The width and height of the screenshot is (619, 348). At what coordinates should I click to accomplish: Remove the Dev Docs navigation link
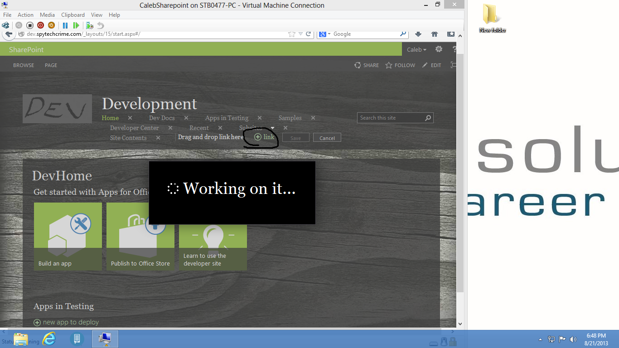(x=186, y=118)
